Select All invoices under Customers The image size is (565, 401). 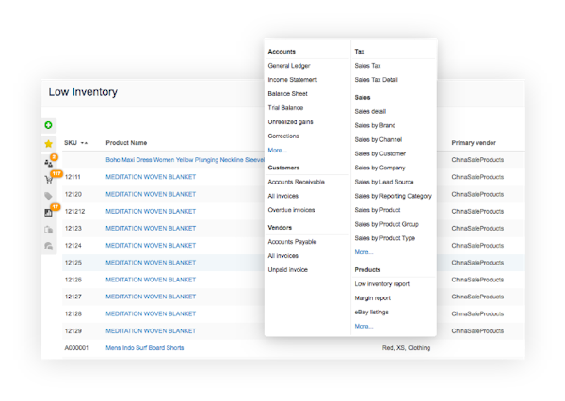[282, 196]
